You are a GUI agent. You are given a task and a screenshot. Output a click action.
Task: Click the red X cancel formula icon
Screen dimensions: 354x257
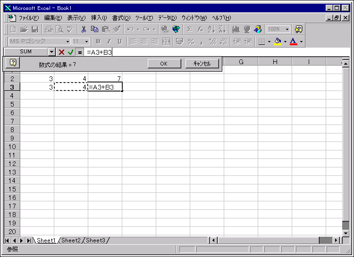click(x=61, y=52)
